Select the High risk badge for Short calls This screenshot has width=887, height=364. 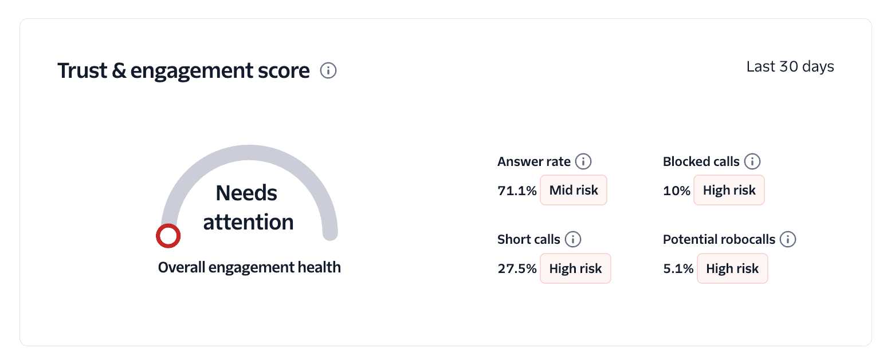(575, 268)
